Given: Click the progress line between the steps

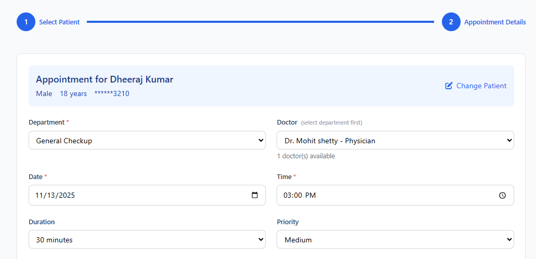Looking at the screenshot, I should [260, 22].
